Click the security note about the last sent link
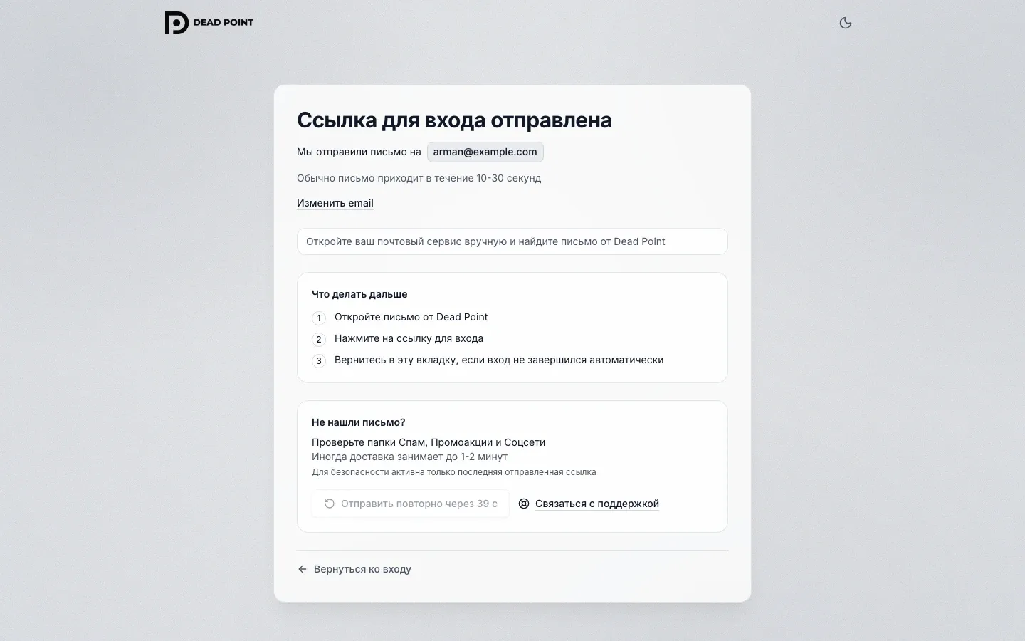1025x641 pixels. 454,472
